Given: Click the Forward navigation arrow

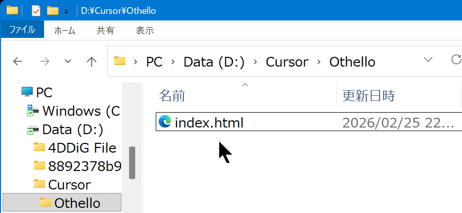Looking at the screenshot, I should click(45, 62).
